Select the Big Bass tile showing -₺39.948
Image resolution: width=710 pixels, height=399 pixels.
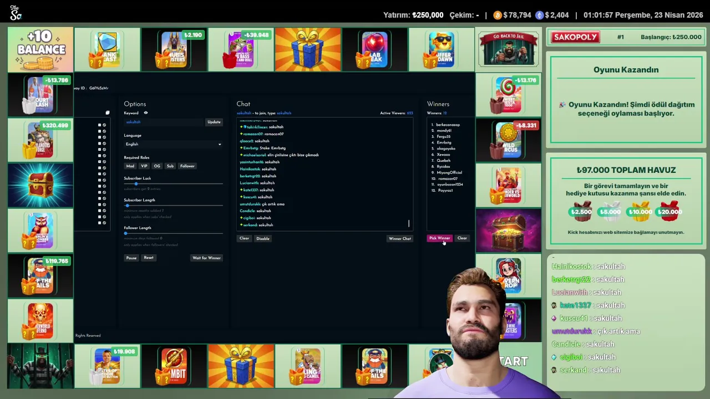coord(241,49)
